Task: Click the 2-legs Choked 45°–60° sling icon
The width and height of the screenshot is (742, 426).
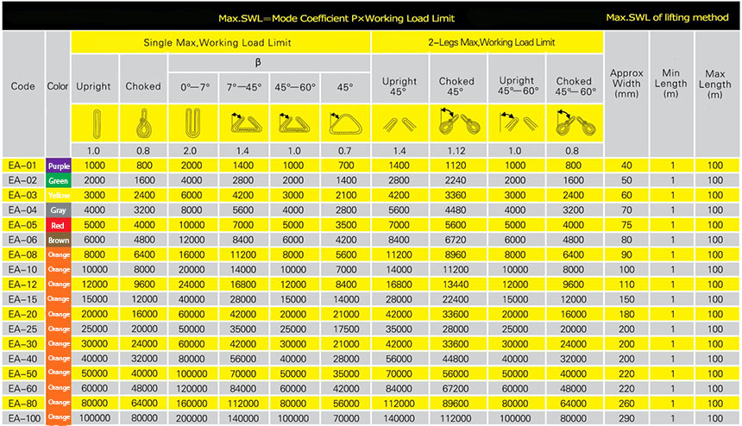Action: click(x=574, y=124)
